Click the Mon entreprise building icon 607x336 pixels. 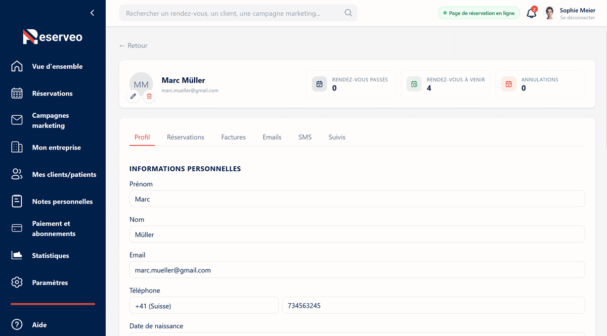coord(17,148)
